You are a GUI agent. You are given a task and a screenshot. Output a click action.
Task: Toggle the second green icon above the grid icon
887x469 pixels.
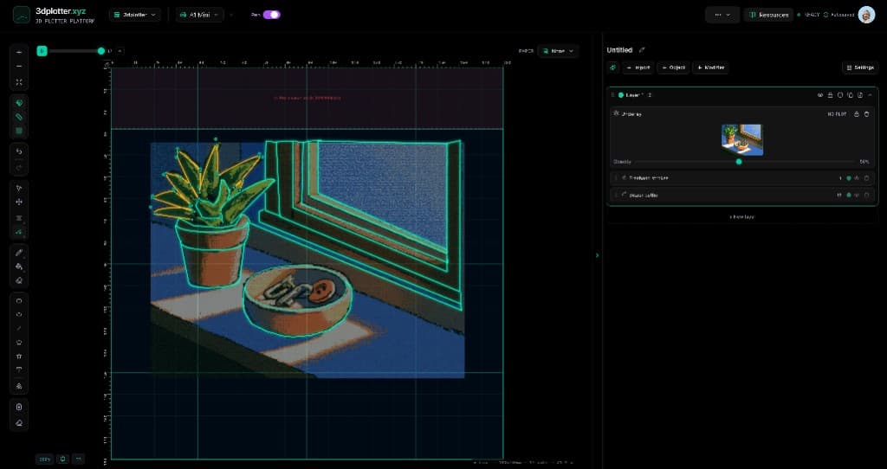click(x=19, y=117)
